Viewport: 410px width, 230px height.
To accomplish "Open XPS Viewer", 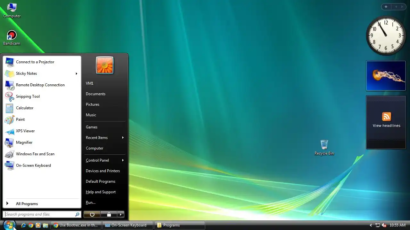I will click(x=42, y=131).
